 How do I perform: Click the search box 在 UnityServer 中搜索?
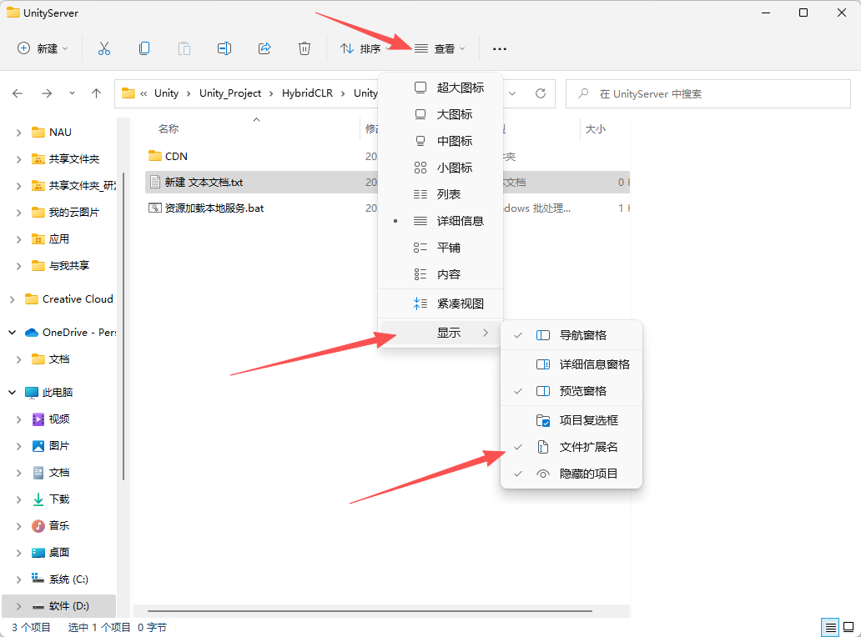tap(707, 94)
